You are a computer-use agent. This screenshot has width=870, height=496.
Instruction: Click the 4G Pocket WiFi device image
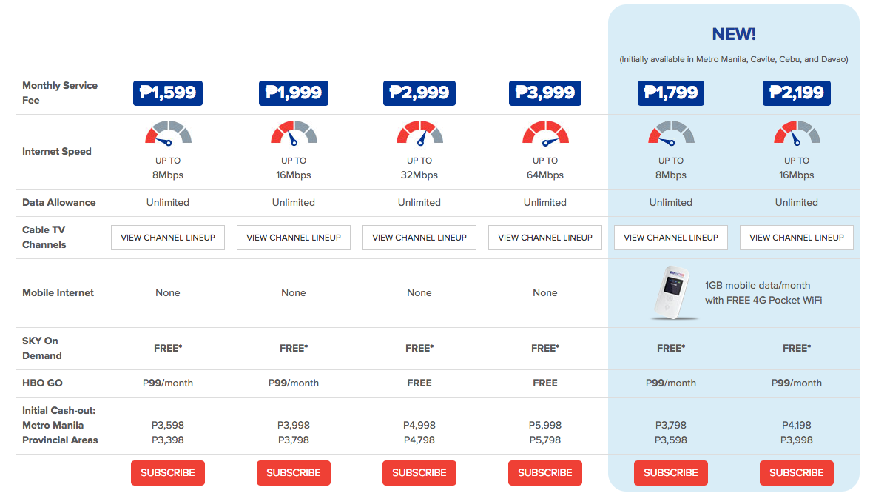tap(673, 293)
